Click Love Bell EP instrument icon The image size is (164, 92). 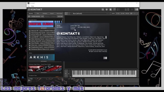click(x=30, y=37)
